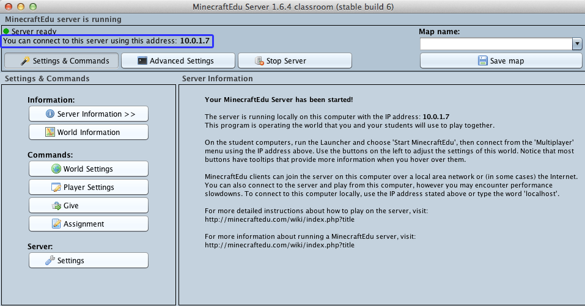
Task: Open Server Settings button
Action: click(x=89, y=260)
